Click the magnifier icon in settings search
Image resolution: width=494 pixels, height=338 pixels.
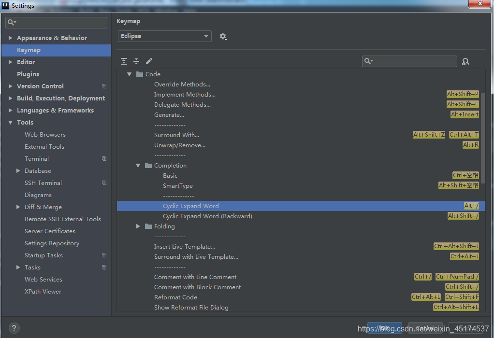tap(12, 22)
